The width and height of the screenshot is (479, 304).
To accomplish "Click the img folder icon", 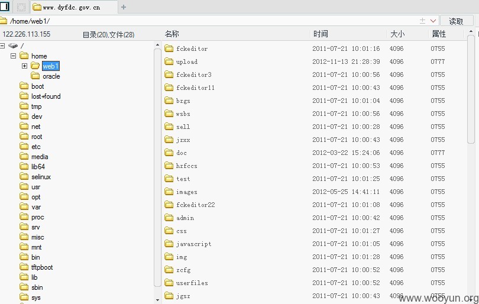I will (x=169, y=257).
